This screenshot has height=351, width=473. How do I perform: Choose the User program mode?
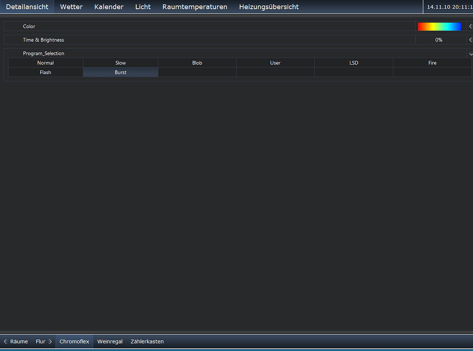coord(275,63)
